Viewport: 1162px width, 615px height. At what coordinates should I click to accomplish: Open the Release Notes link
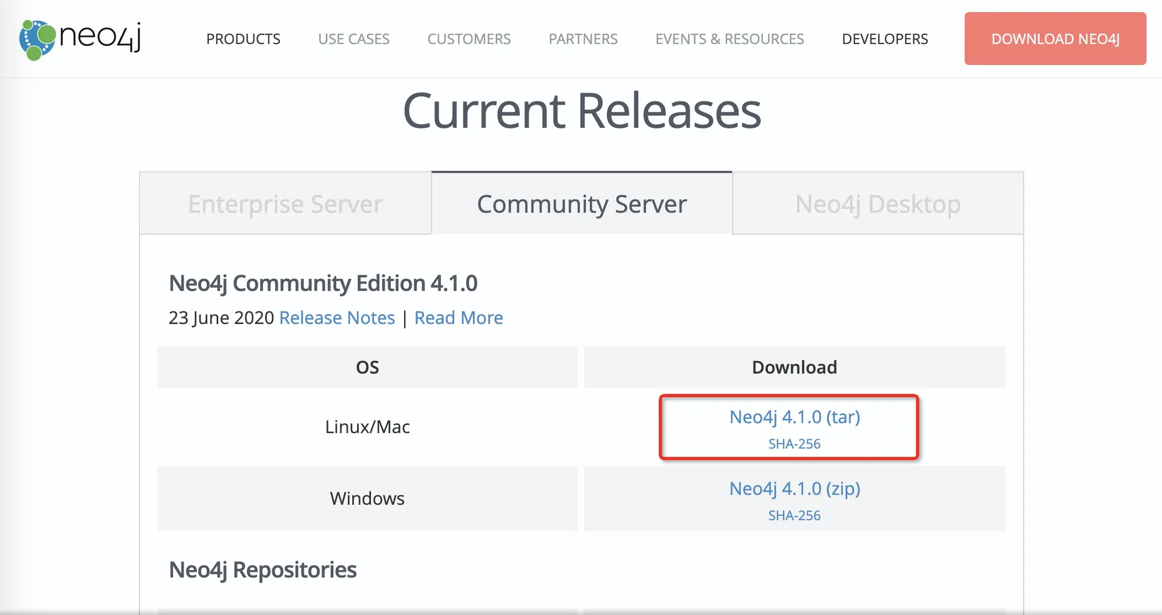coord(337,318)
